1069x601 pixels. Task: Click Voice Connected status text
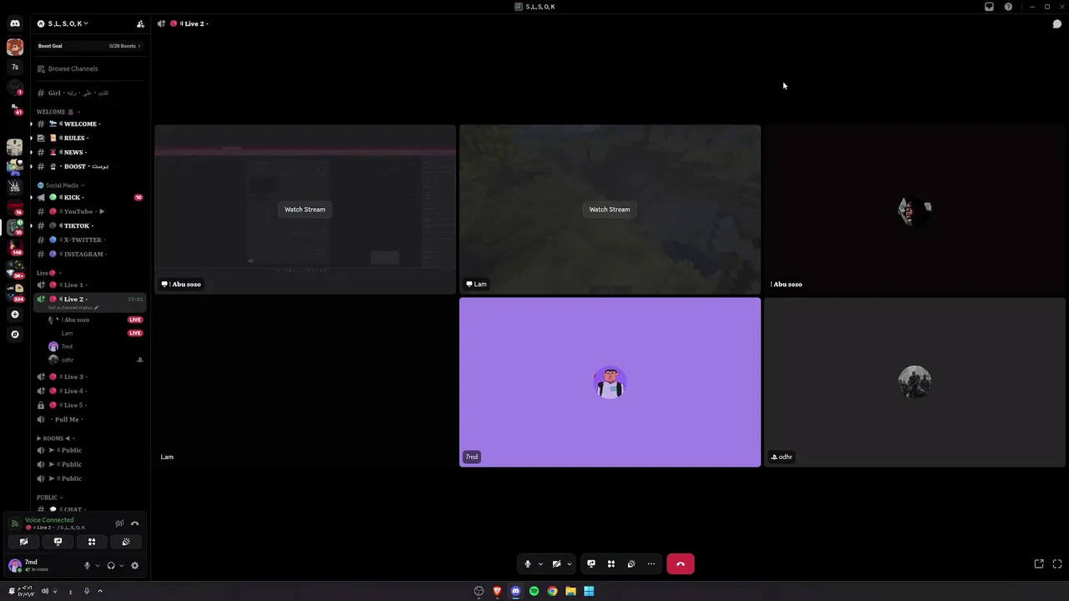click(x=49, y=520)
